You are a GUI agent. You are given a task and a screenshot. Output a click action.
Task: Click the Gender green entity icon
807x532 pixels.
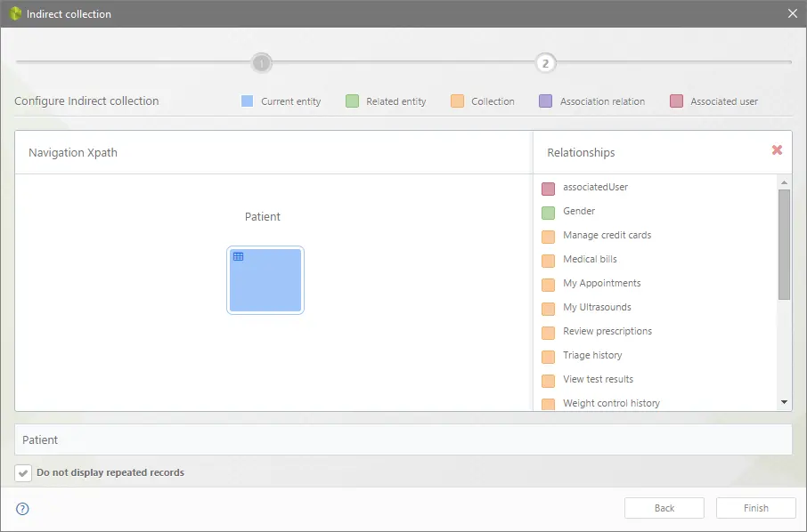coord(548,213)
